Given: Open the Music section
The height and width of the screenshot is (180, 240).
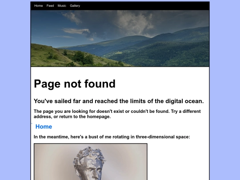Looking at the screenshot, I should (62, 6).
